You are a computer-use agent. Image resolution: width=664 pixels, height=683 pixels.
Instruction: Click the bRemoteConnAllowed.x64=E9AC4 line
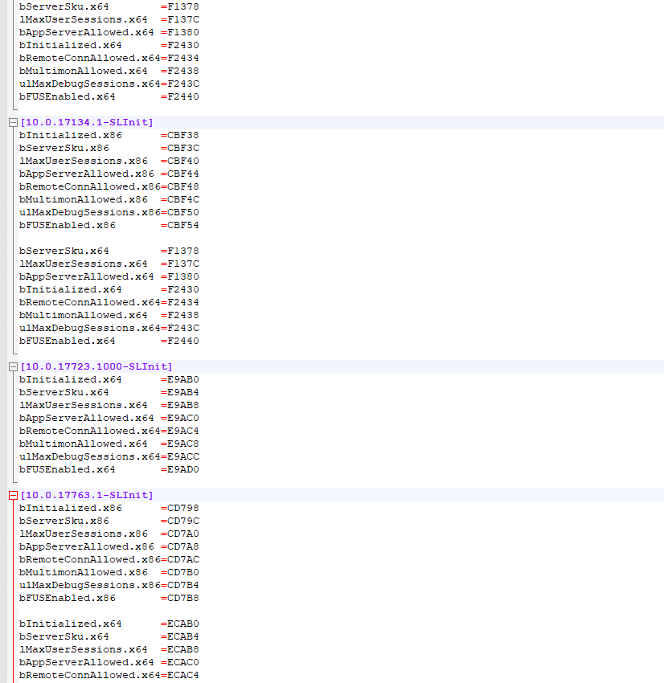(x=109, y=431)
